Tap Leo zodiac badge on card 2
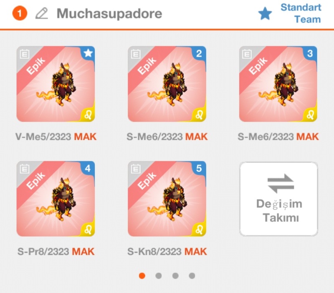This screenshot has width=334, height=293. coord(199,115)
